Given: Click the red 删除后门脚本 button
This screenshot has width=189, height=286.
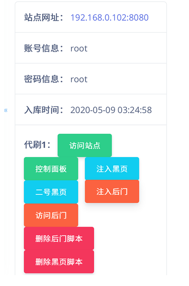Looking at the screenshot, I should coord(59,238).
